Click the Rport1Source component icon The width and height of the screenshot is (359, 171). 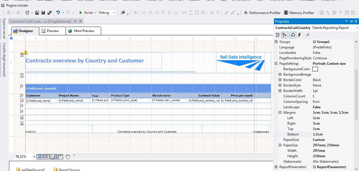coord(56,170)
